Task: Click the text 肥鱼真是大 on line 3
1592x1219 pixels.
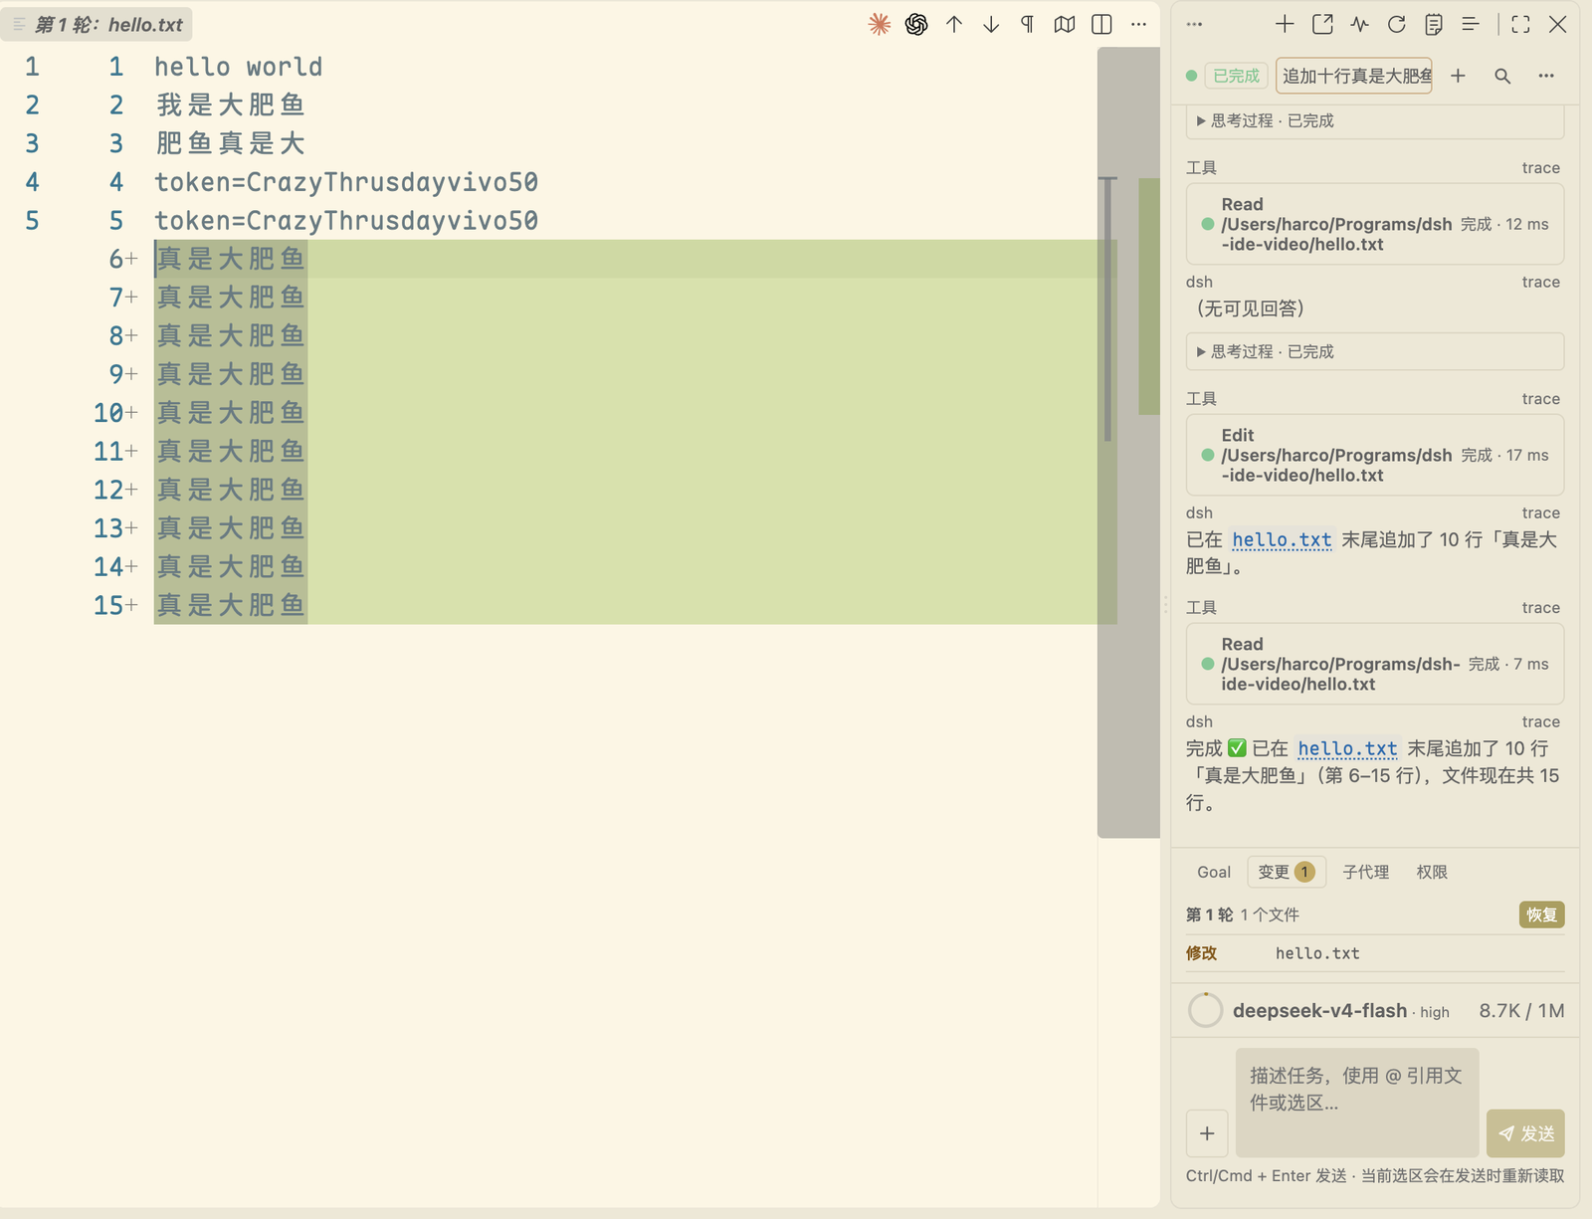Action: click(x=230, y=143)
